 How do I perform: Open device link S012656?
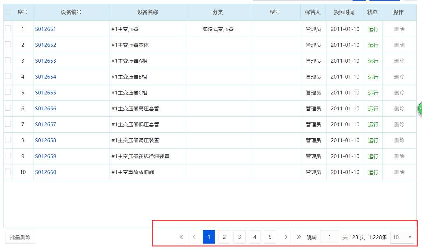[46, 108]
